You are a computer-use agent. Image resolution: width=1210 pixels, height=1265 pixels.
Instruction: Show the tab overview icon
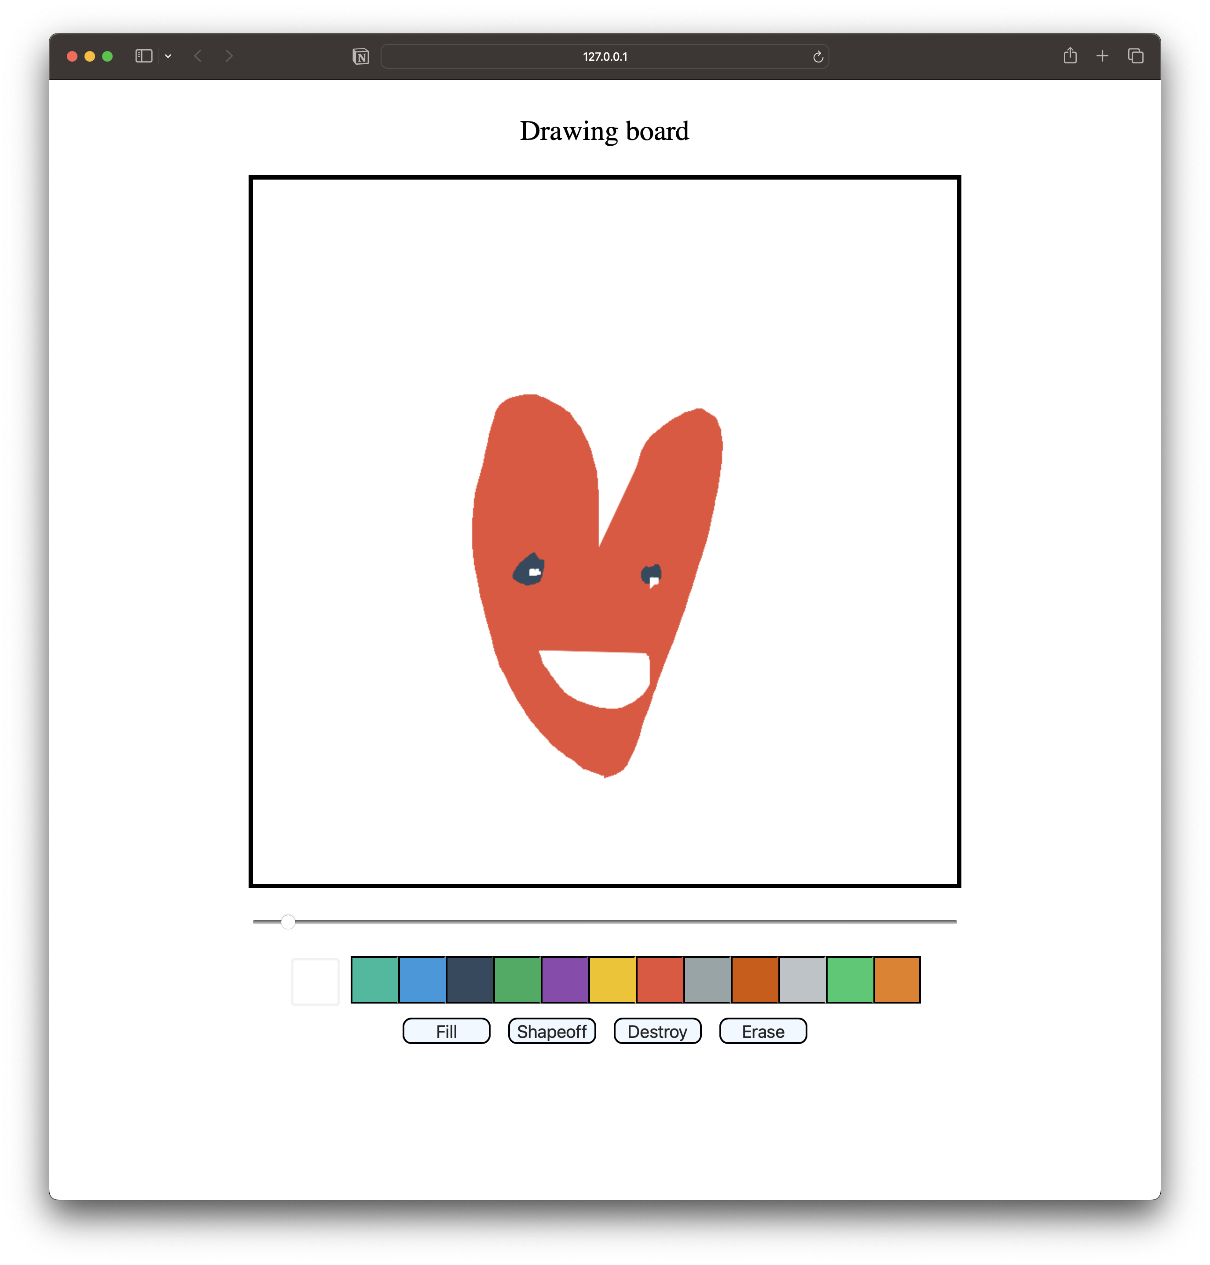point(1135,56)
